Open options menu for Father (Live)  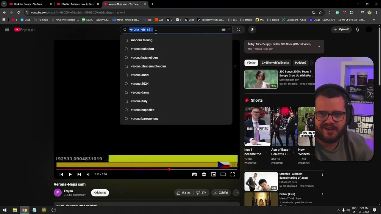tap(322, 195)
